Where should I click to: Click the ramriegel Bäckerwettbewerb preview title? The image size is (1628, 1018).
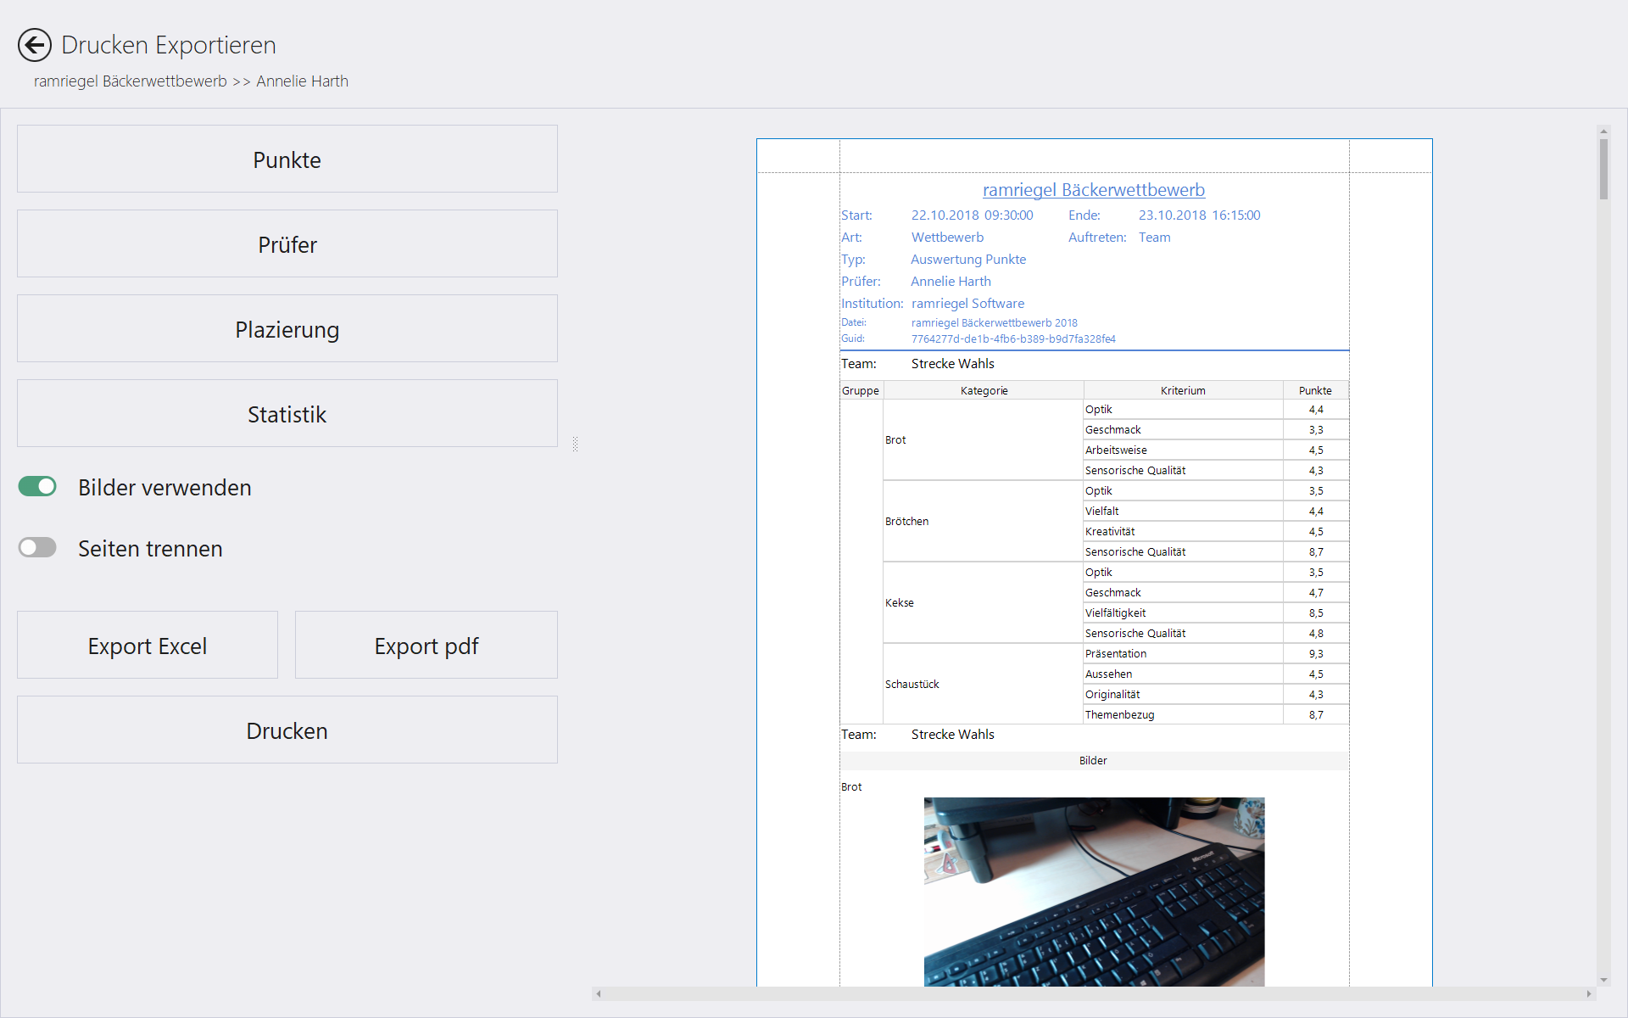coord(1093,190)
